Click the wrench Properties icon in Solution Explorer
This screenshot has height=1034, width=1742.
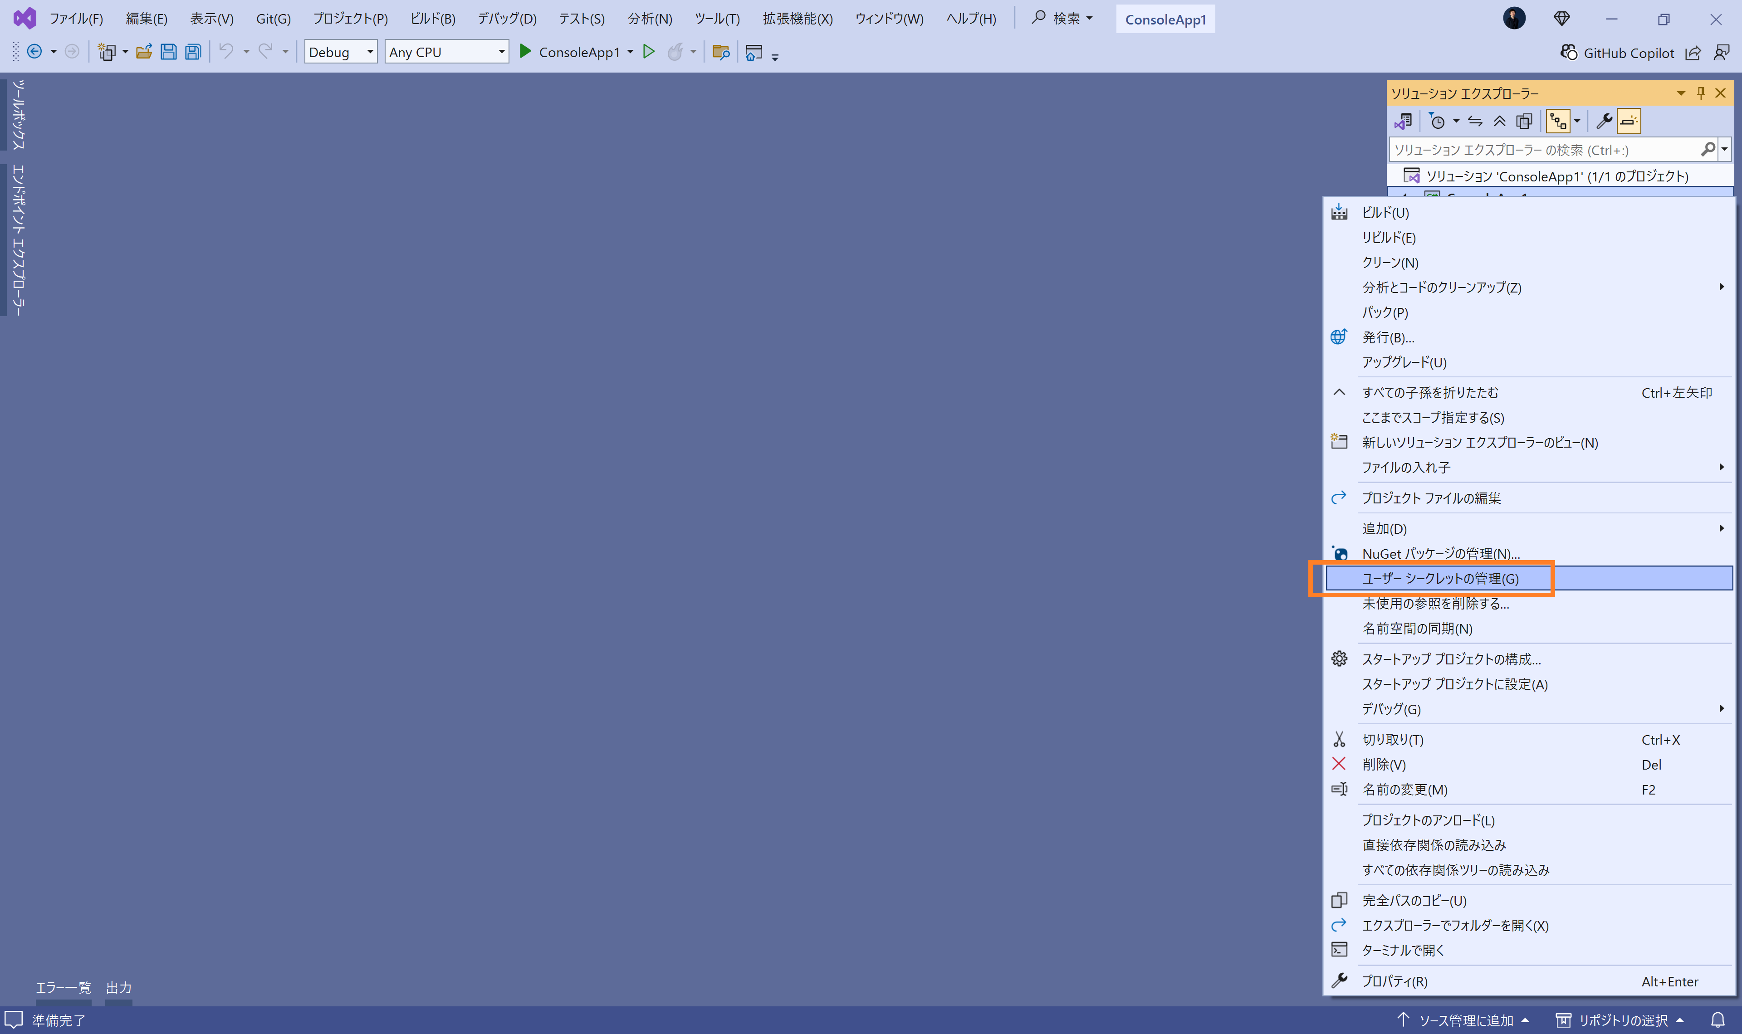click(x=1604, y=121)
